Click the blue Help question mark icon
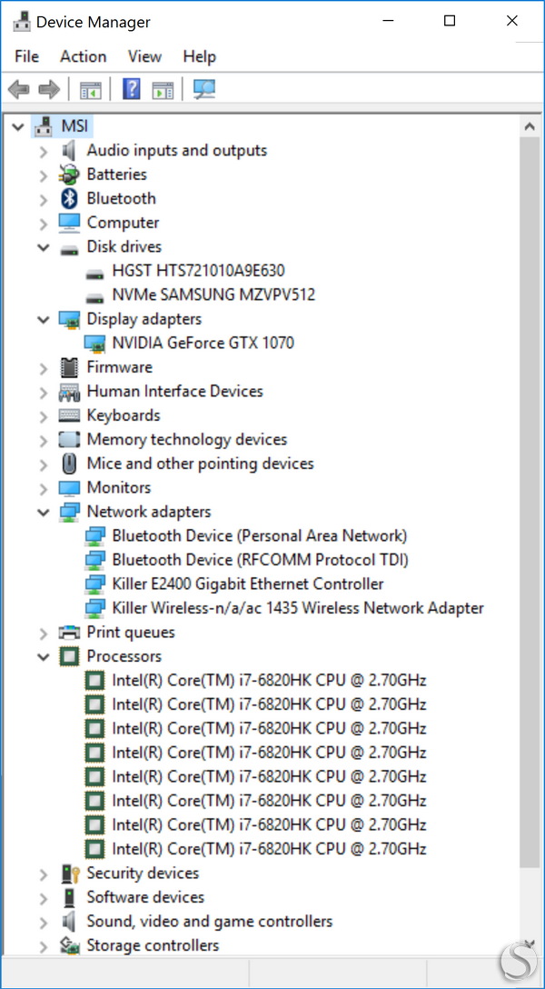 click(x=131, y=89)
